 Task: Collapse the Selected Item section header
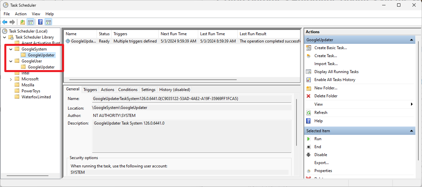point(412,131)
